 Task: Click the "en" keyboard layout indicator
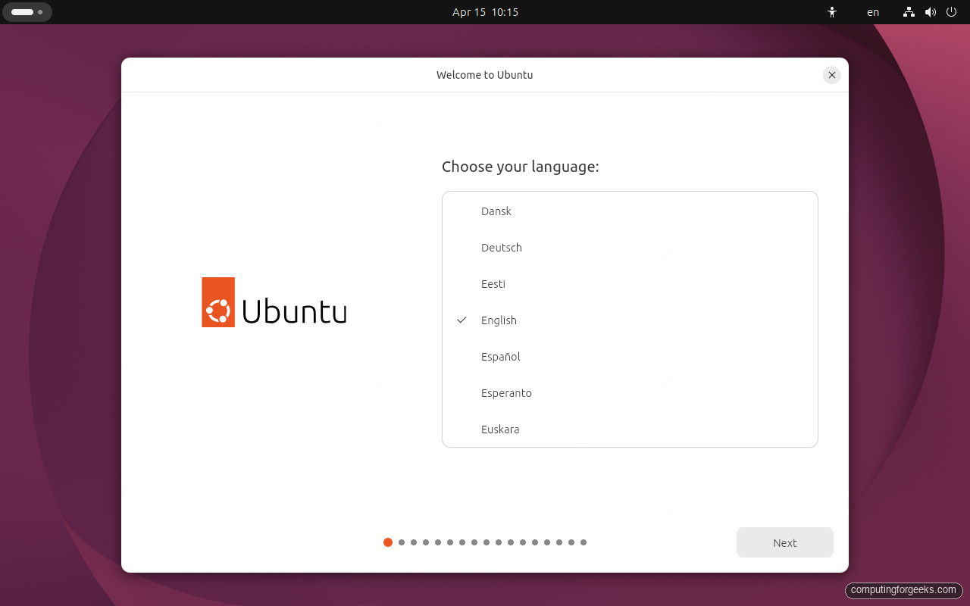coord(872,12)
